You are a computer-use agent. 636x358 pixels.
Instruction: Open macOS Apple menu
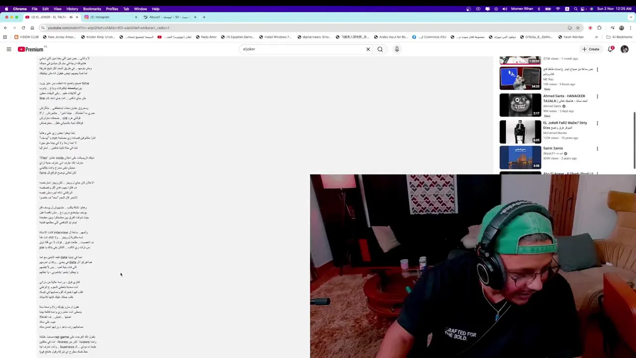(6, 9)
